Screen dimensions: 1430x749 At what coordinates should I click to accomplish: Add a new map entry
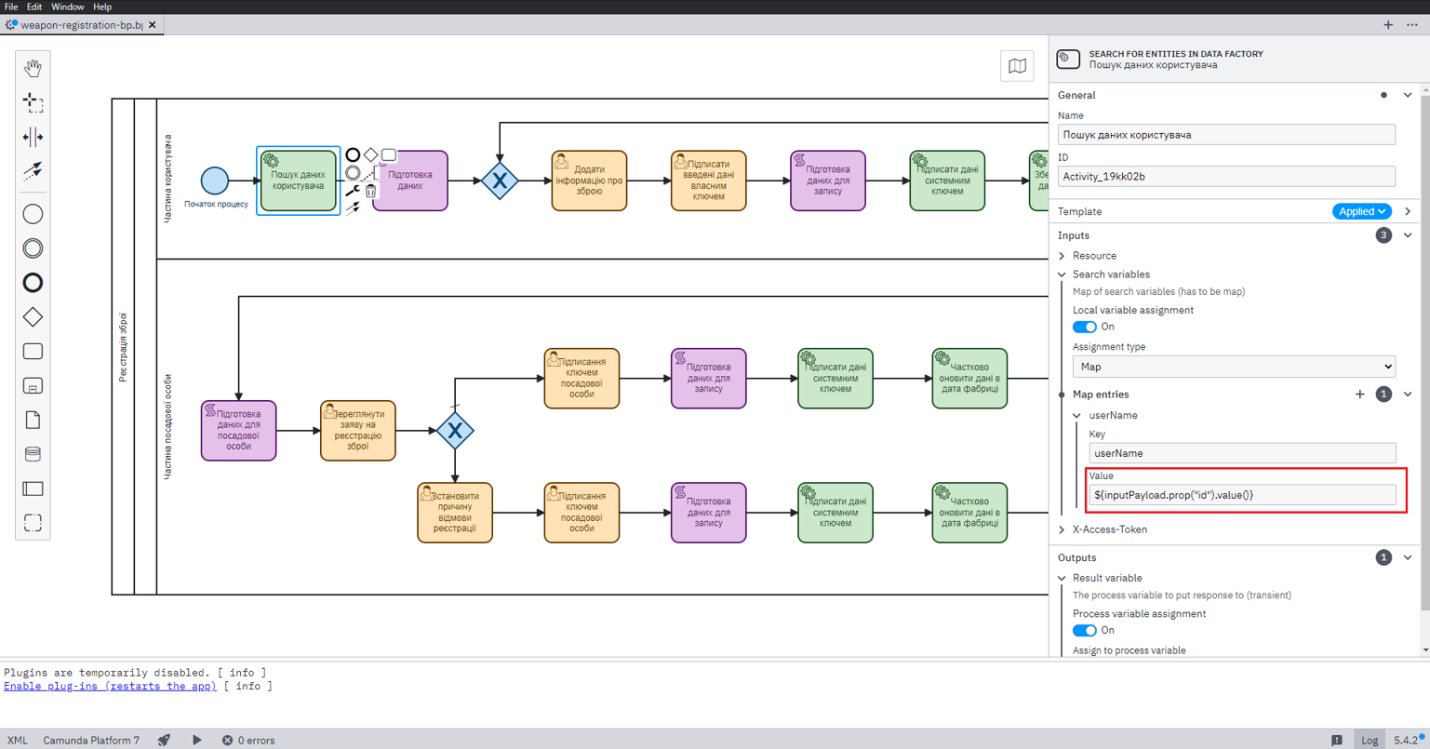[x=1359, y=395]
